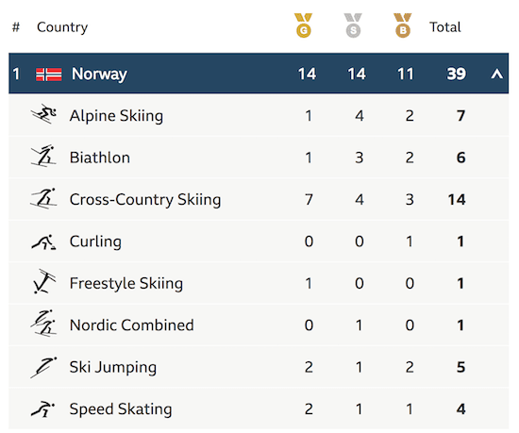
Task: Click the silver medal column icon
Action: pyautogui.click(x=353, y=25)
